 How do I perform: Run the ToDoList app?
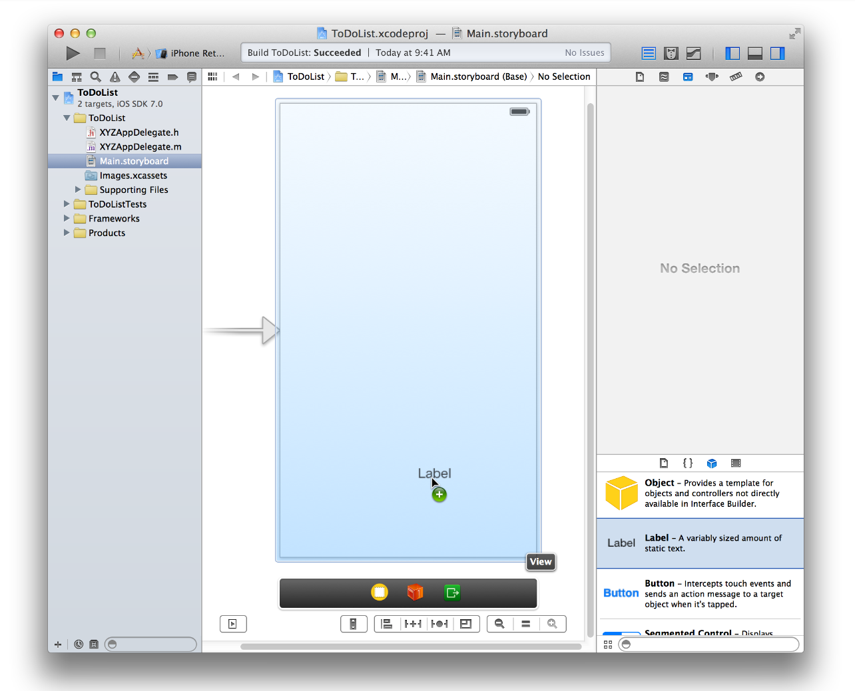73,53
